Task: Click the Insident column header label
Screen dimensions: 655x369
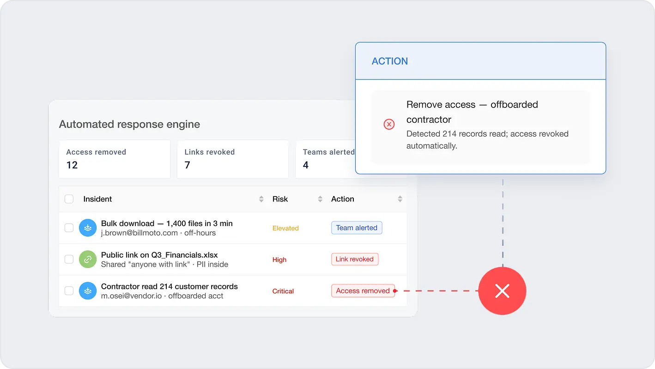Action: pyautogui.click(x=97, y=199)
